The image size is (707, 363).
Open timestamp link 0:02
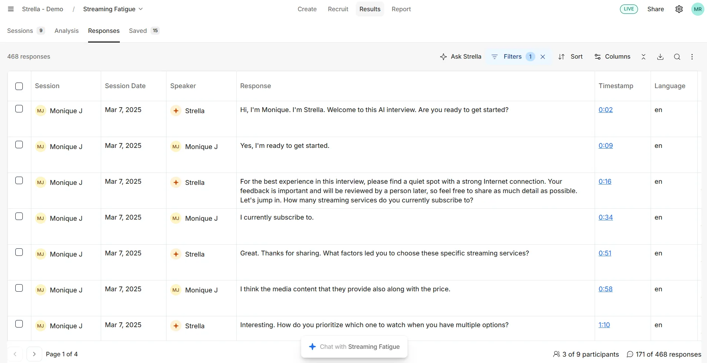point(605,110)
